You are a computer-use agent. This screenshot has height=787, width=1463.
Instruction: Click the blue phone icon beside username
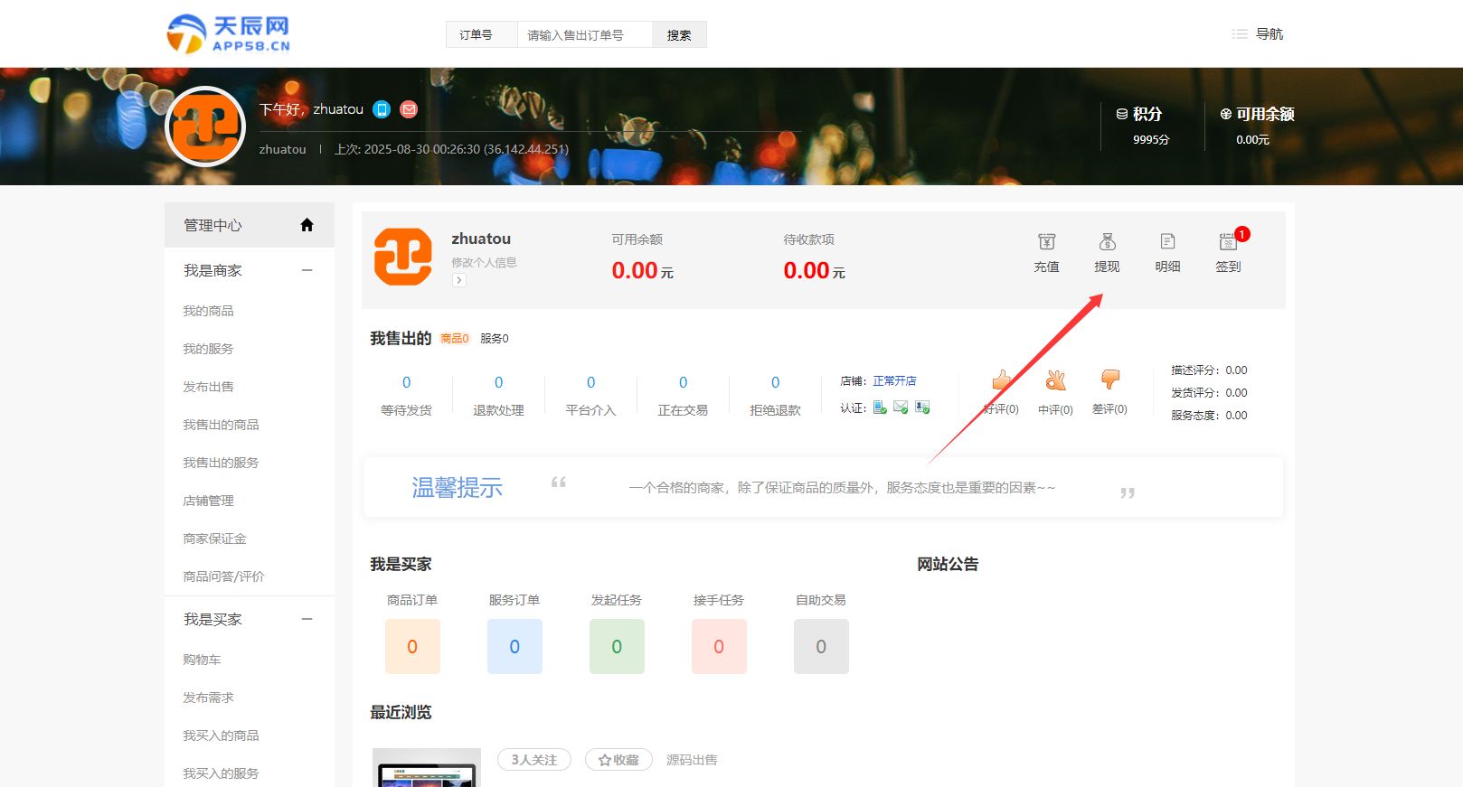tap(382, 109)
